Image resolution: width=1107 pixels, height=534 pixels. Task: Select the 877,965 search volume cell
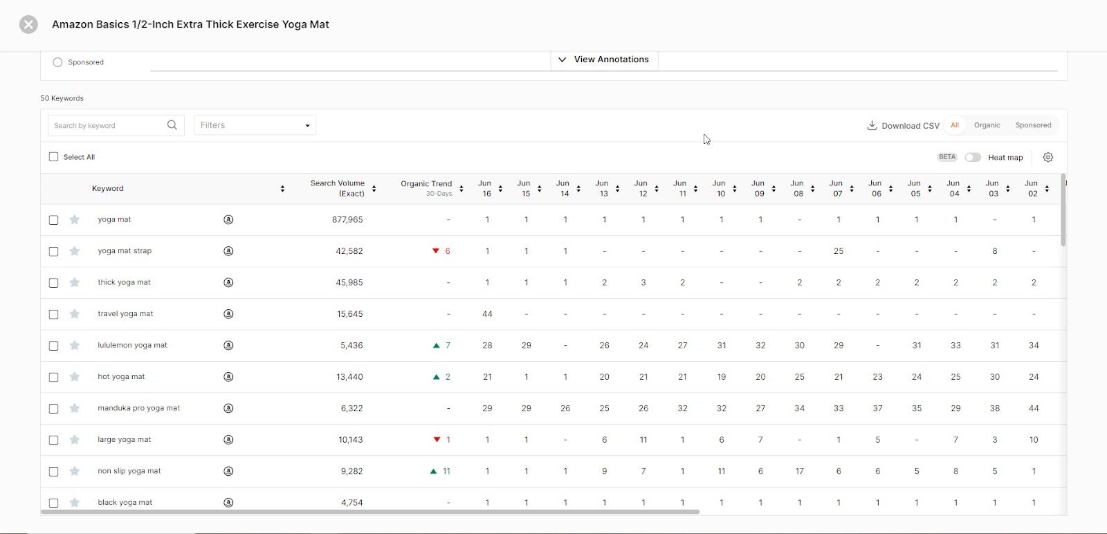coord(347,219)
